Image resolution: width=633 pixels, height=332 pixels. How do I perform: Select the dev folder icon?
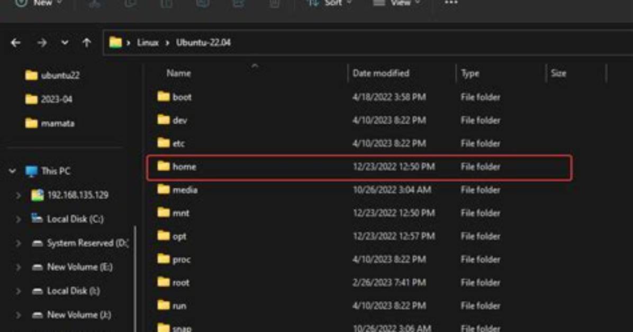pyautogui.click(x=164, y=120)
